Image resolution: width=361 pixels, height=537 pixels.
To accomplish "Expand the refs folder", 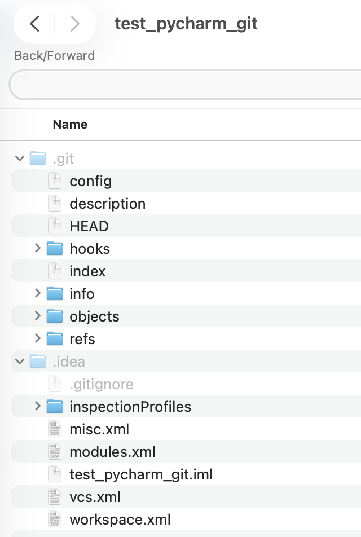I will (x=37, y=339).
